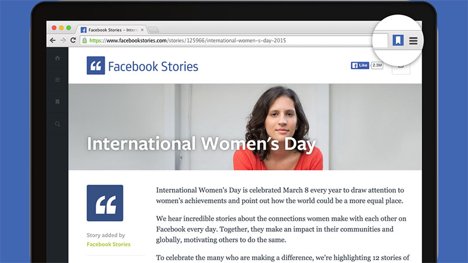The height and width of the screenshot is (263, 468).
Task: Open saved stories via the sidebar bookmark icon
Action: tap(57, 102)
